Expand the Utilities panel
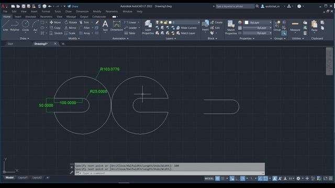The image size is (335, 188). (x=298, y=39)
